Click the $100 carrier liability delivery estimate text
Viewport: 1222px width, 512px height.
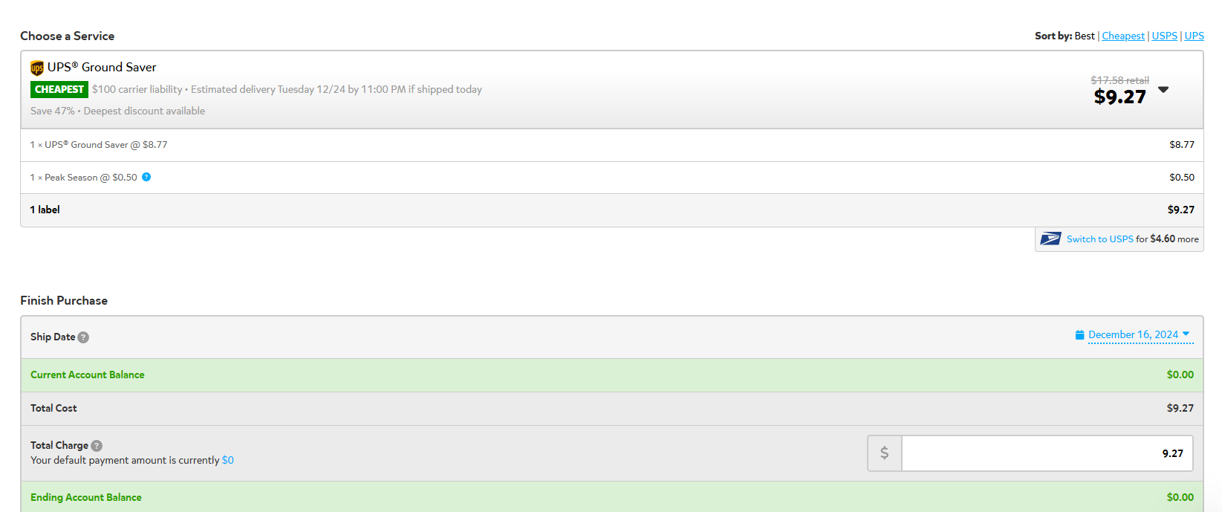click(287, 89)
